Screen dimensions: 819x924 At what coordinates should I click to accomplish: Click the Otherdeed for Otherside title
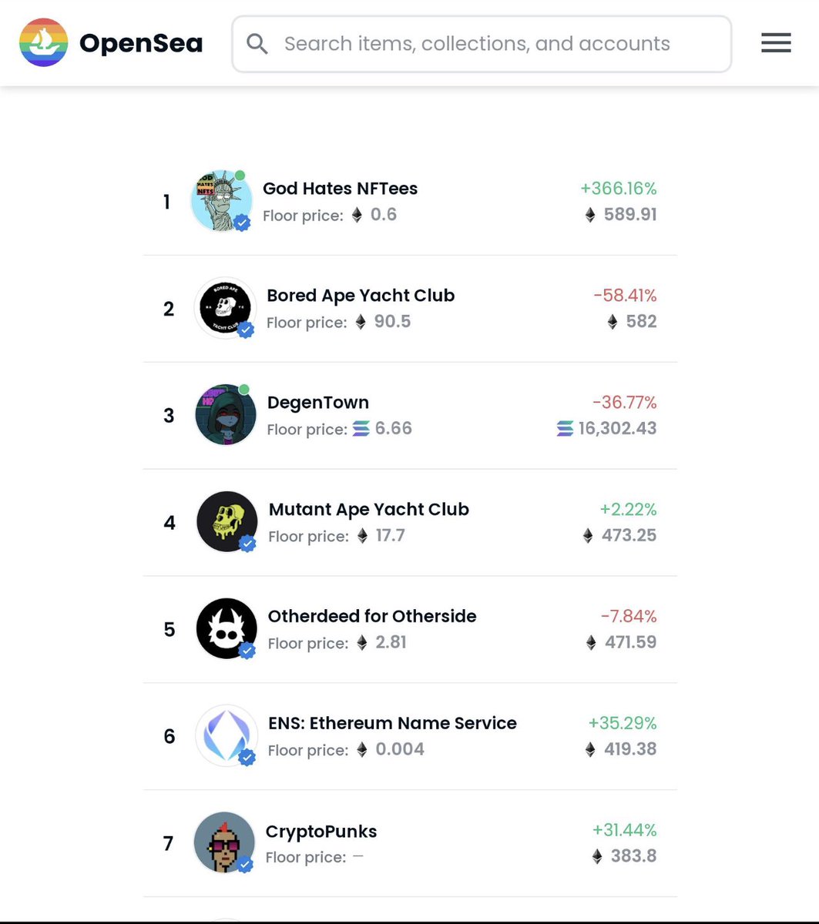pos(372,617)
